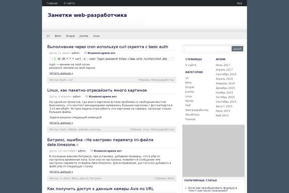Viewport: 289px width, 193px height.
Task: Open archive Сентябрь 2016
Action: (226, 74)
